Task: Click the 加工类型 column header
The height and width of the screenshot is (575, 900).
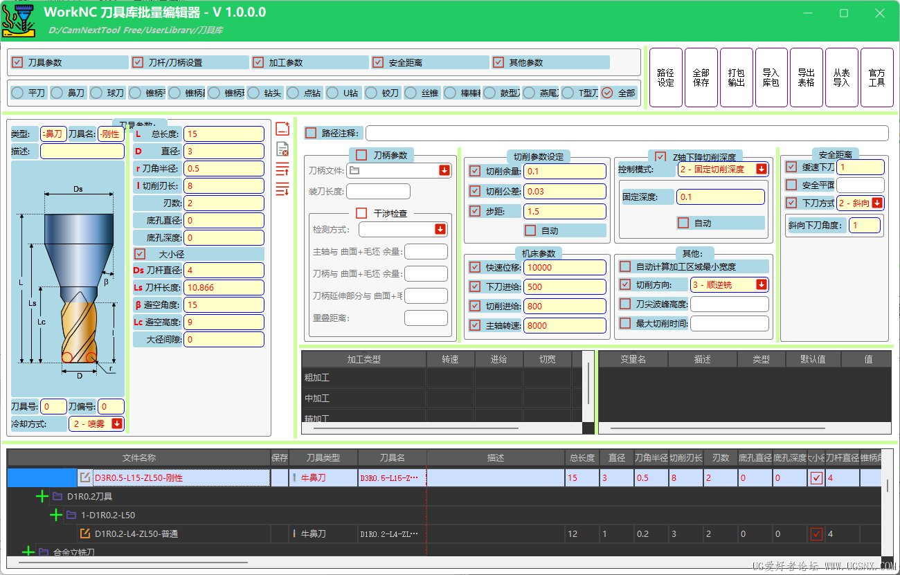Action: tap(363, 359)
